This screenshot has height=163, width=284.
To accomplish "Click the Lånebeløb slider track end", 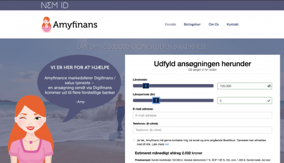I will (x=212, y=86).
